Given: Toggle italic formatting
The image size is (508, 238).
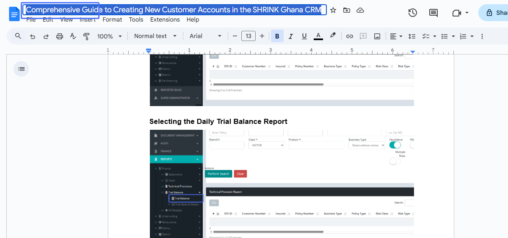Looking at the screenshot, I should [290, 36].
